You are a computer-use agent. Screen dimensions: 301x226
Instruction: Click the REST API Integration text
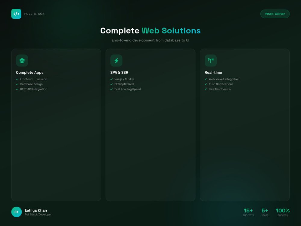34,89
